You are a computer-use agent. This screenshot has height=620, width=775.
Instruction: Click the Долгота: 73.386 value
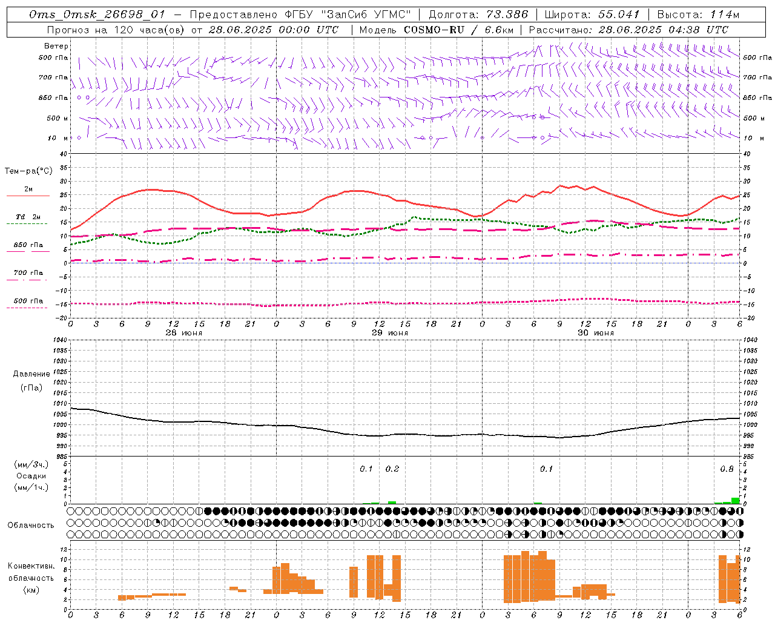click(478, 15)
